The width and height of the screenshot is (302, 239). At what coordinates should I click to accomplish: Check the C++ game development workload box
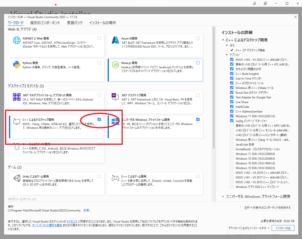[198, 176]
